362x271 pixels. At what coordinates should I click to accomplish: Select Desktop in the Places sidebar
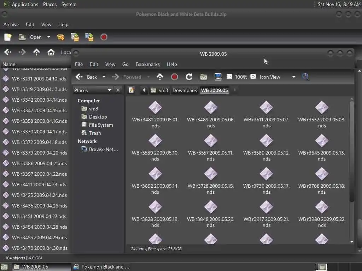(94, 117)
